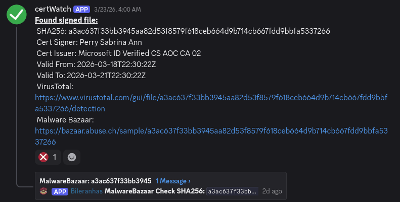Click the APP badge next to Bileranhas
The height and width of the screenshot is (202, 400).
coord(60,191)
